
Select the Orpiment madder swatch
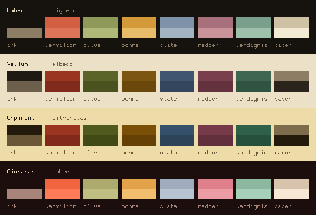coord(215,135)
